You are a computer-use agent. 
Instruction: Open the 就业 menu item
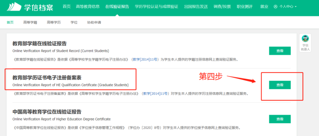pyautogui.click(x=264, y=7)
